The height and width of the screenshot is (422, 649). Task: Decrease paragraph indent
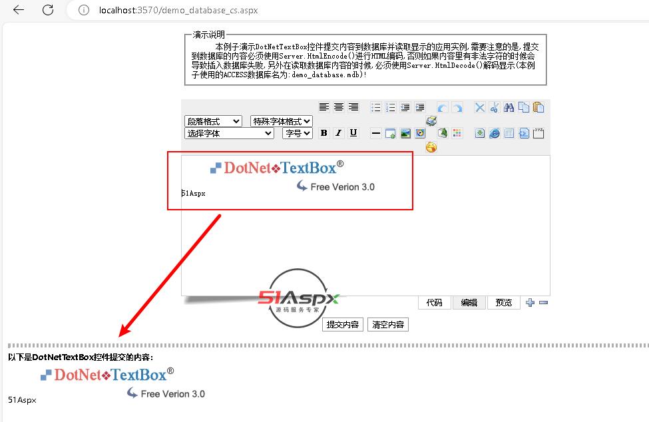tap(405, 108)
